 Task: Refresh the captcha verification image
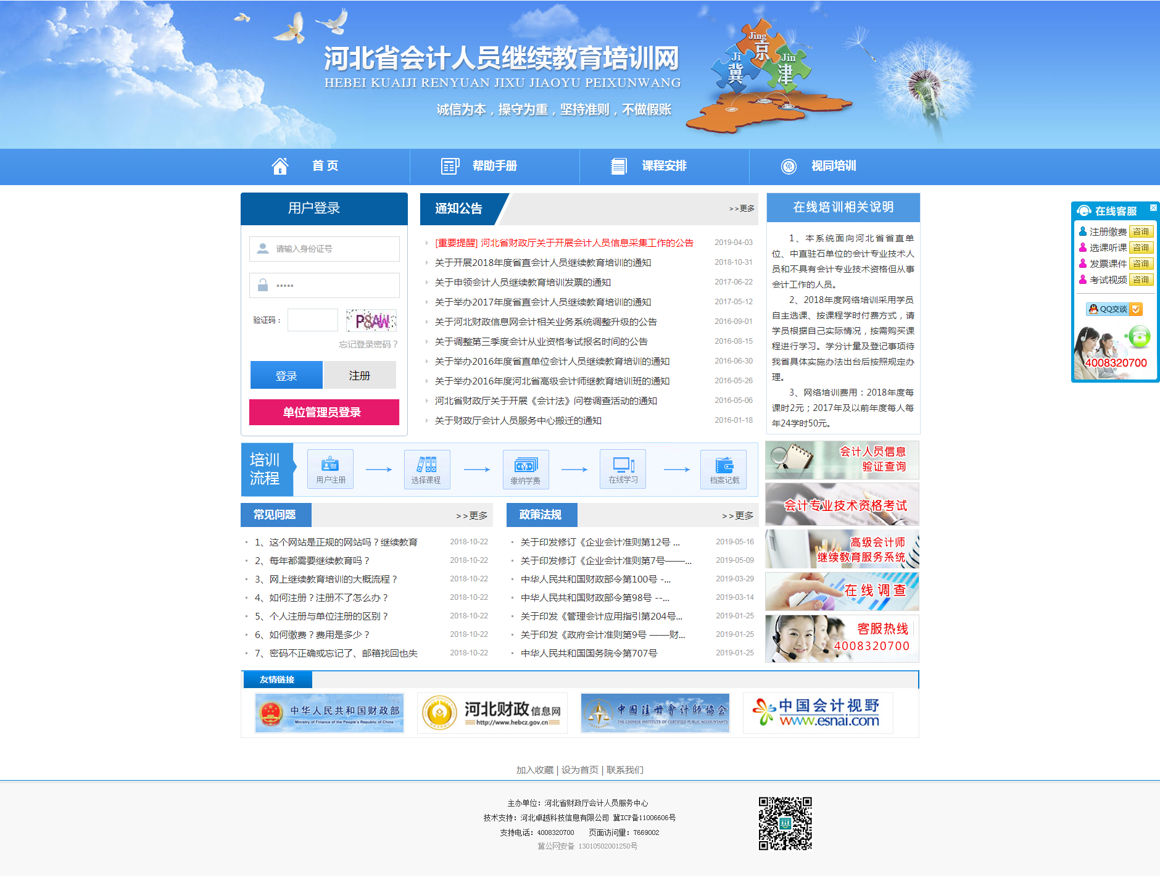pyautogui.click(x=371, y=321)
